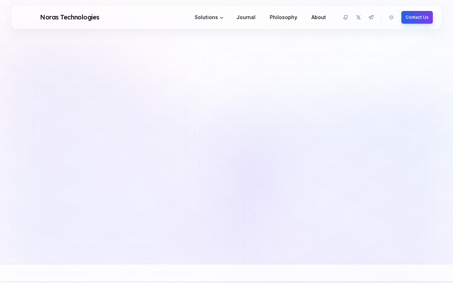Open the Telegram paper plane icon

click(x=371, y=17)
